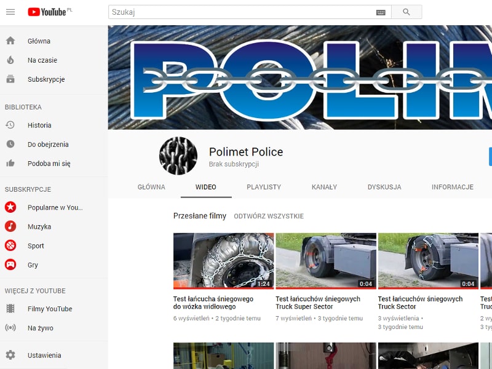
Task: Open Popularne w You... subscription
Action: tap(55, 207)
